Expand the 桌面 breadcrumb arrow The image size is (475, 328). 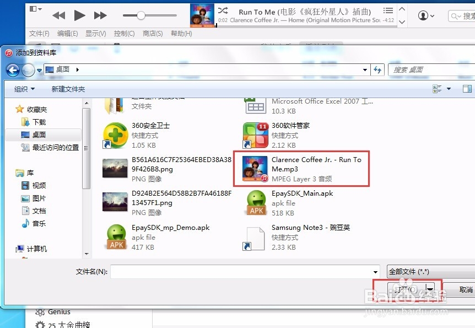pyautogui.click(x=78, y=69)
